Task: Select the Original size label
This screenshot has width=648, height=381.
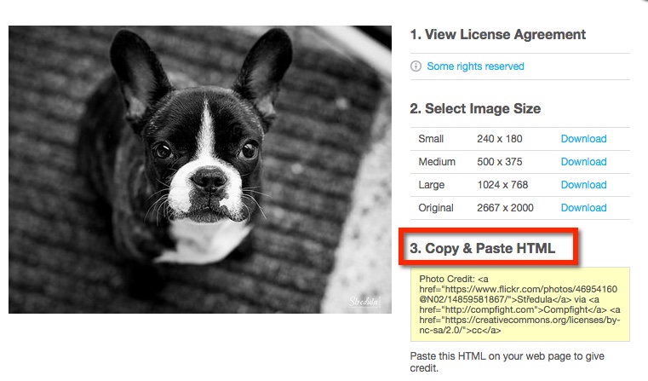Action: (436, 208)
